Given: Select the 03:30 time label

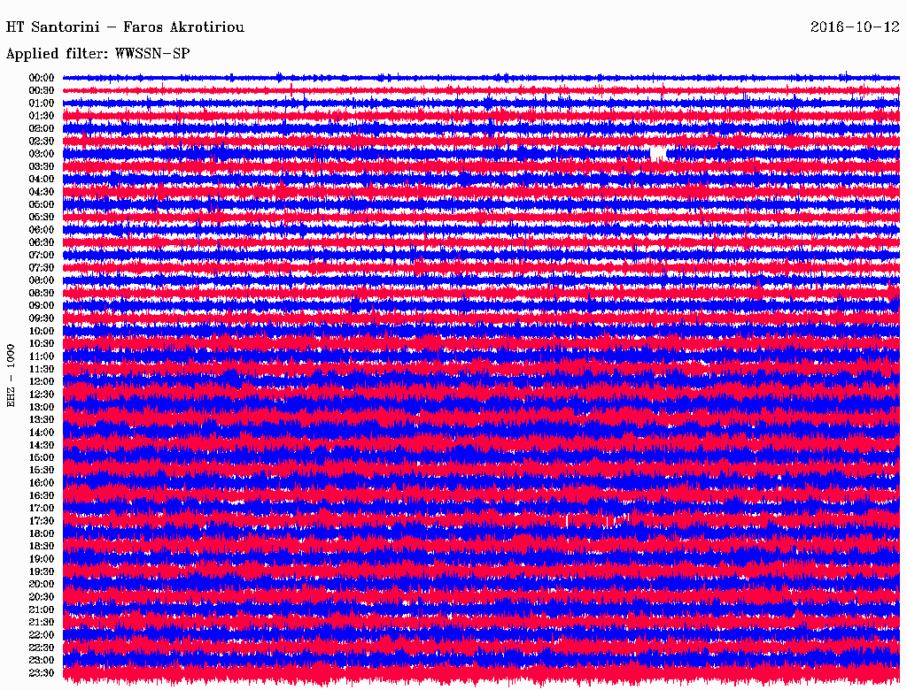Looking at the screenshot, I should [x=42, y=166].
